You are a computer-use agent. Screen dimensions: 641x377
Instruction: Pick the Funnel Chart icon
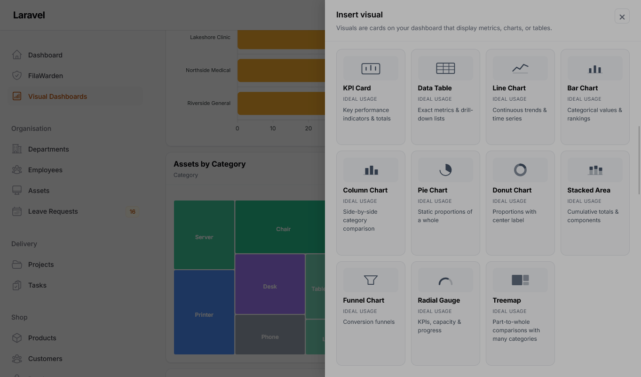[x=371, y=280]
